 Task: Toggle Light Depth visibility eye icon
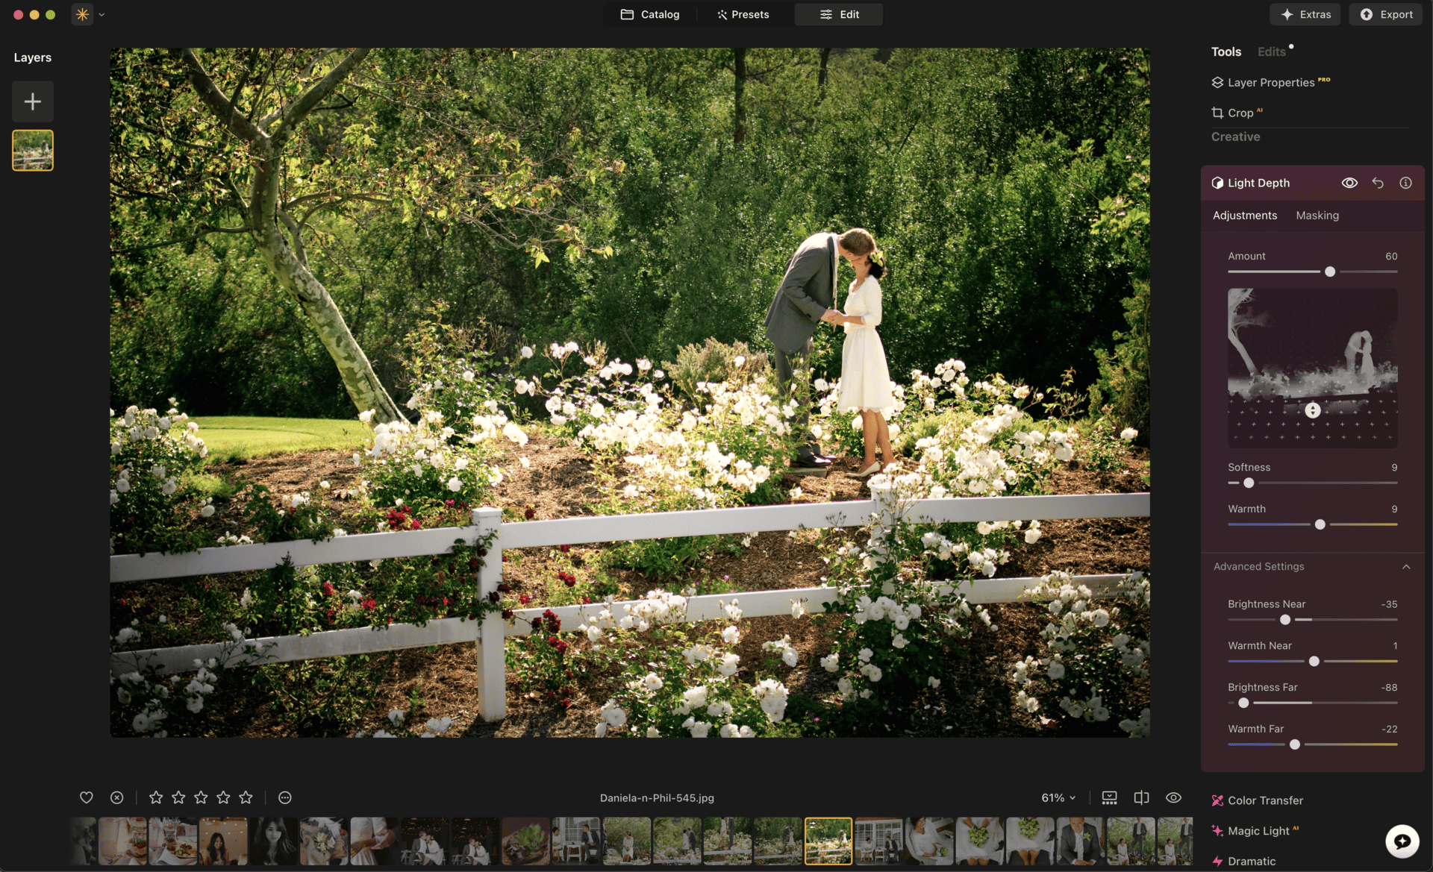tap(1349, 183)
